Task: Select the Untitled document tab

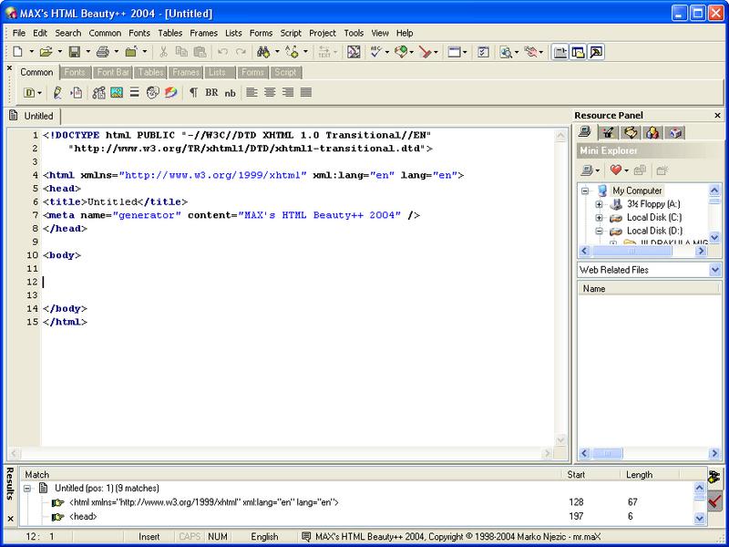Action: point(33,116)
